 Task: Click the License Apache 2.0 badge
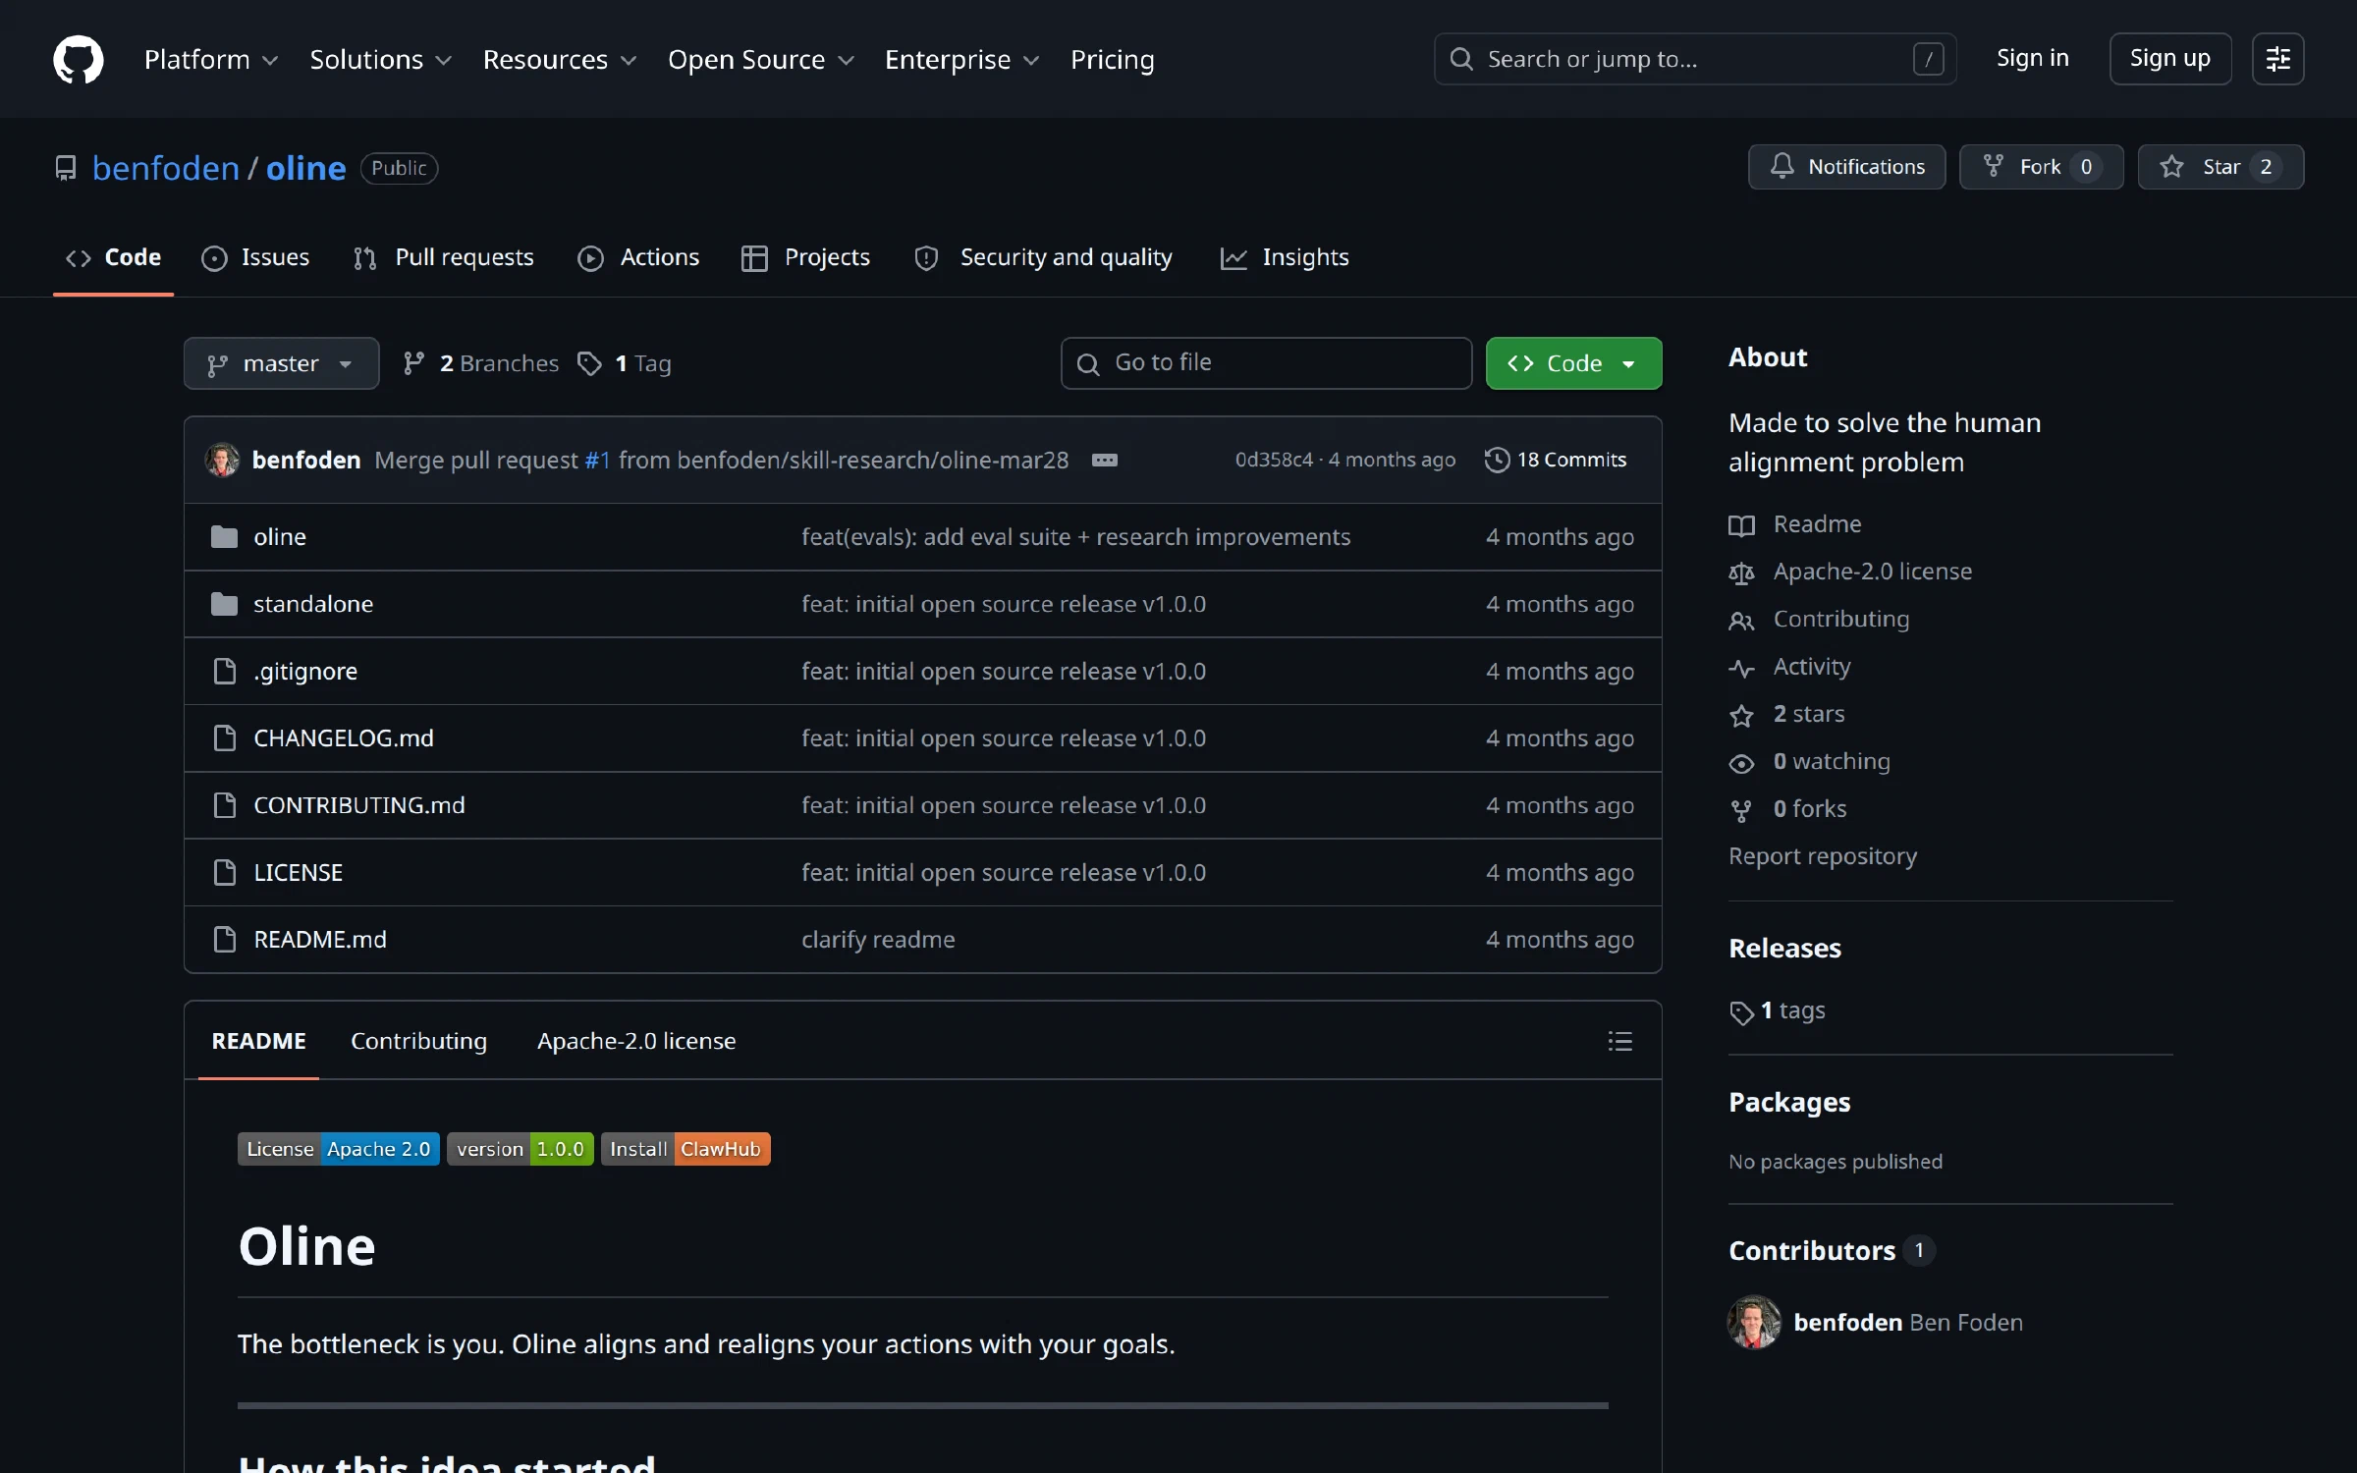click(338, 1149)
